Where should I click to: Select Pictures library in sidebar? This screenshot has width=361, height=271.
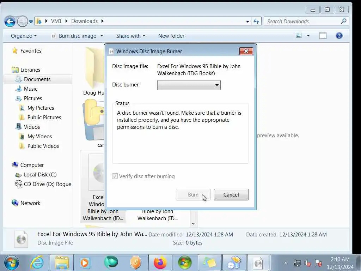(x=29, y=98)
